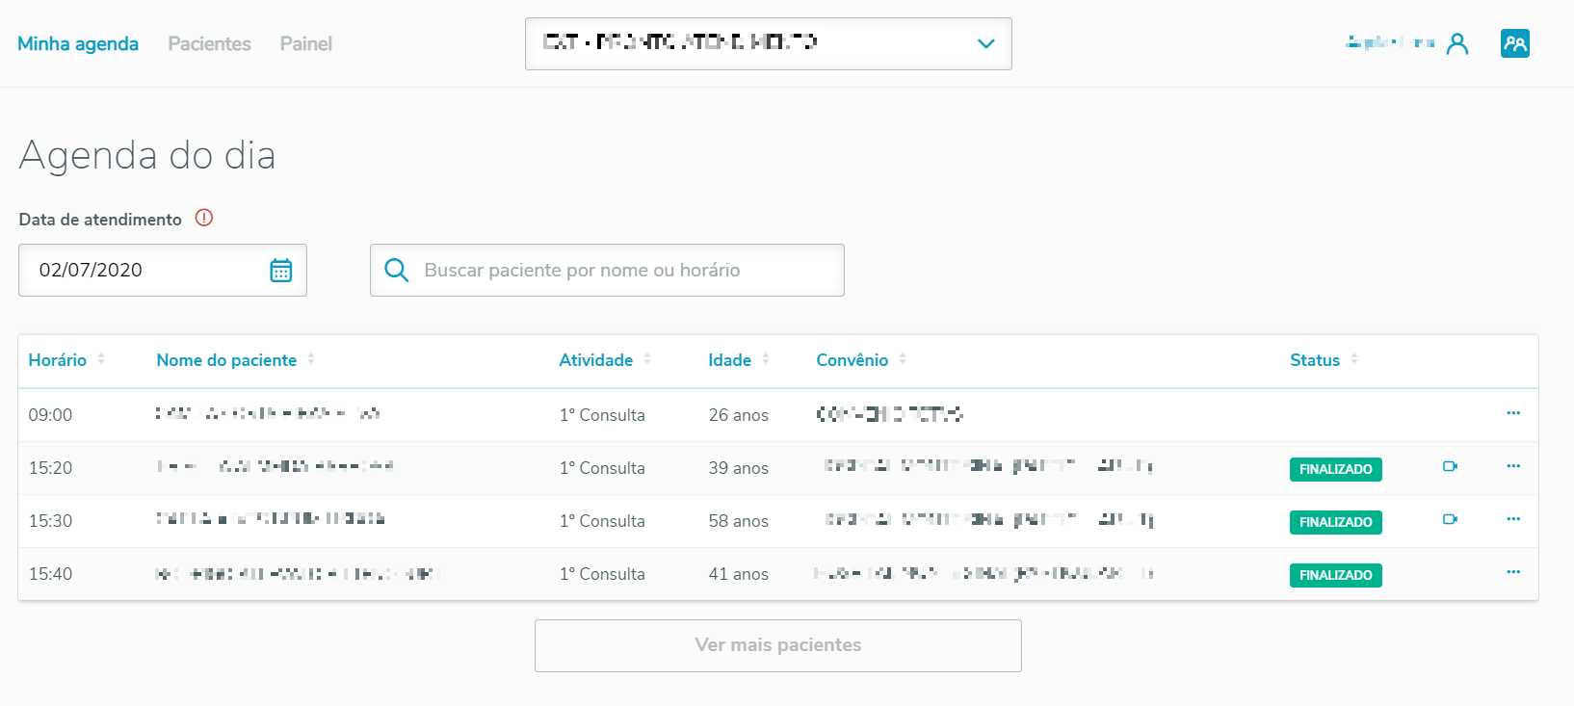
Task: Click the search magnifier icon
Action: tap(396, 270)
